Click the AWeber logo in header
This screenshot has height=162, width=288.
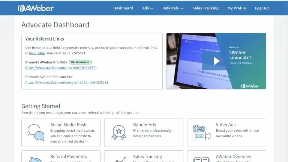[36, 8]
